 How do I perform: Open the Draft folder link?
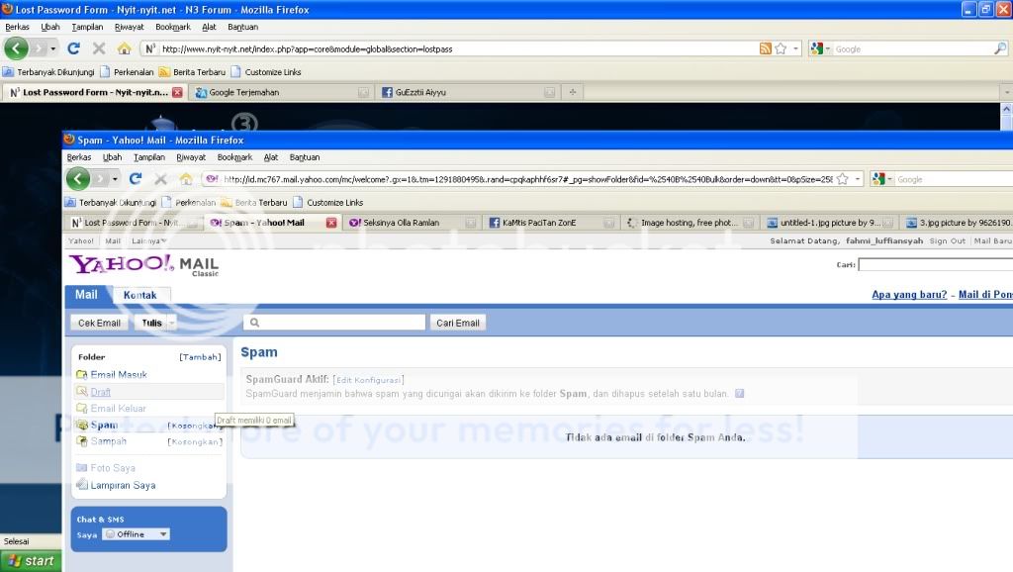coord(100,392)
